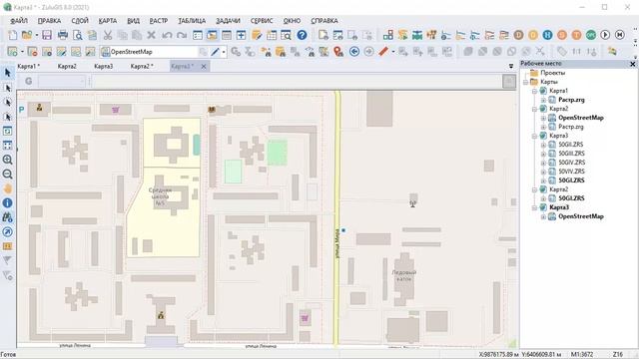Save the map with floppy disk icon
Image resolution: width=639 pixels, height=359 pixels.
tap(47, 35)
